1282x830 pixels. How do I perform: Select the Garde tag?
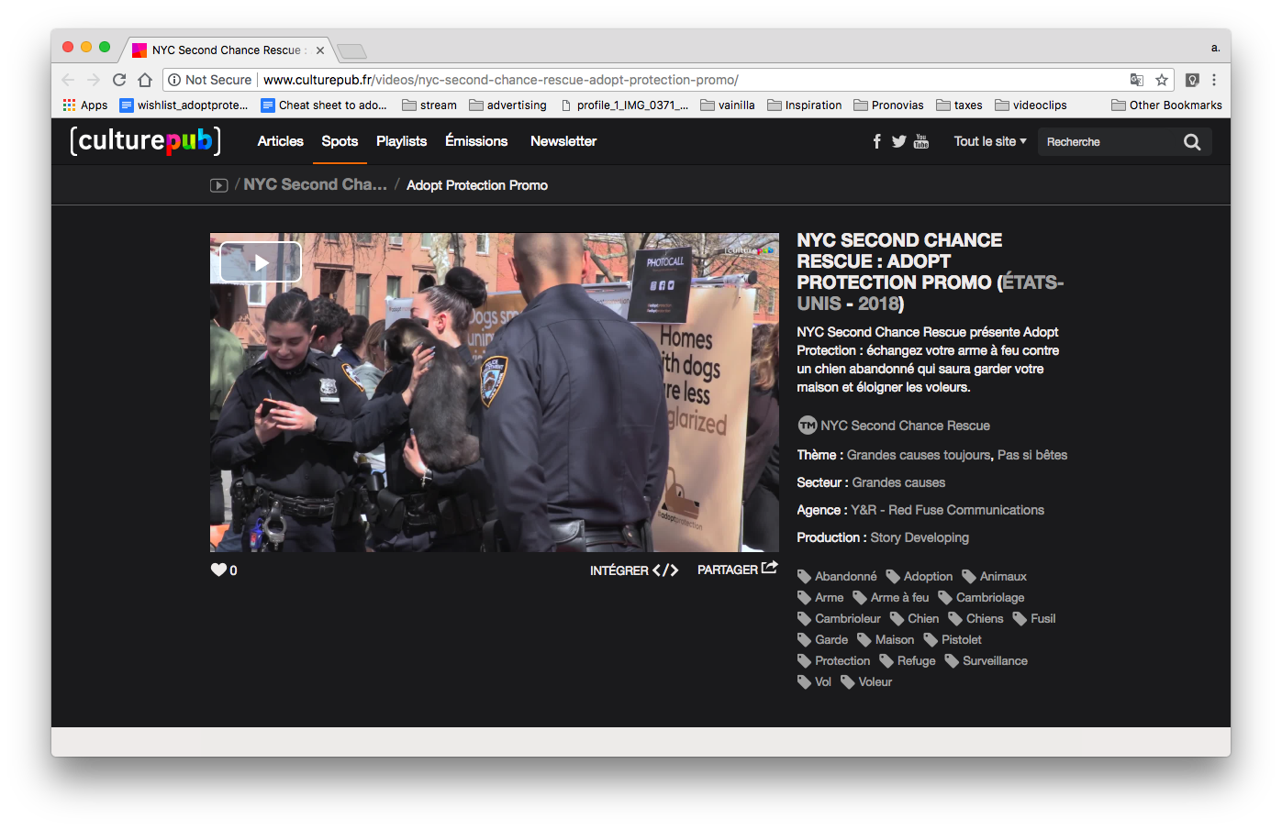pyautogui.click(x=822, y=639)
